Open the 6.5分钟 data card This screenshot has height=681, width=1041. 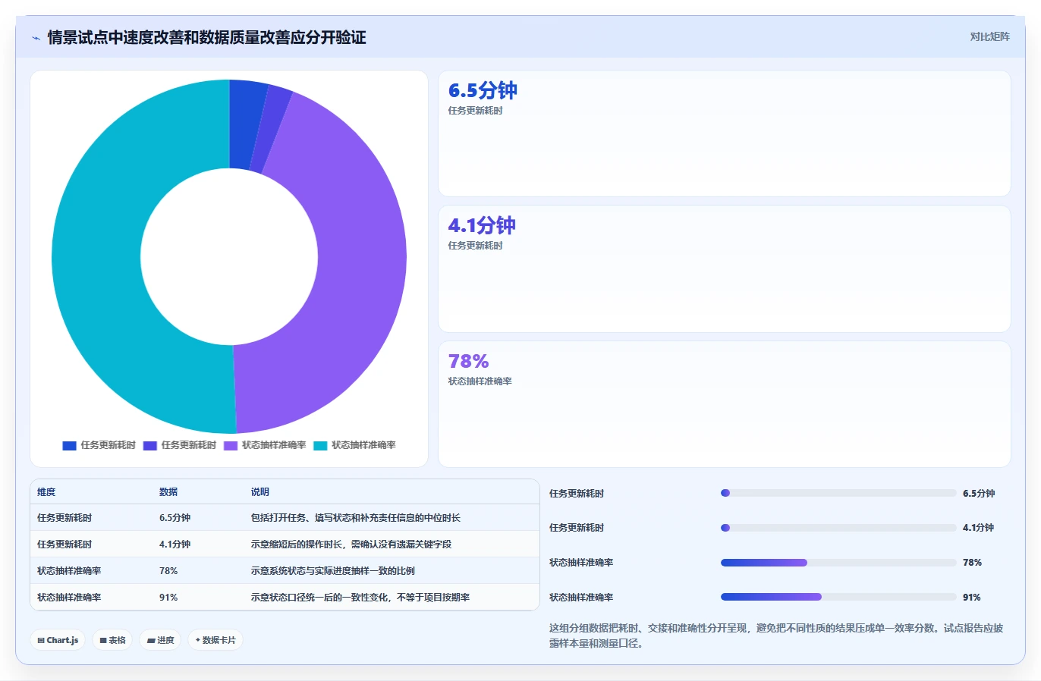coord(724,133)
